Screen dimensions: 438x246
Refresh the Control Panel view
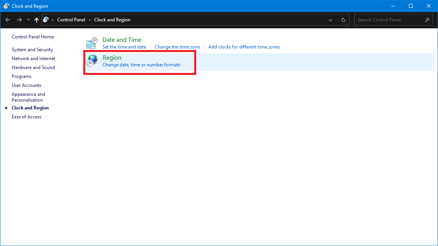[343, 20]
